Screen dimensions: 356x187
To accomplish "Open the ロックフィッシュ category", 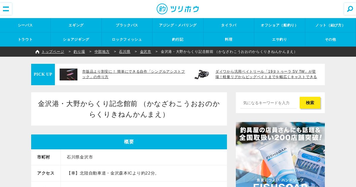I will (x=127, y=39).
